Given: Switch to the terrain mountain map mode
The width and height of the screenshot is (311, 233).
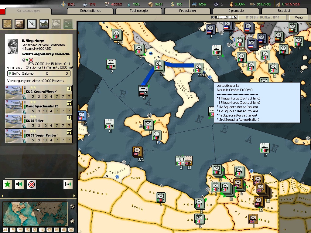Looking at the screenshot, I should 5,230.
